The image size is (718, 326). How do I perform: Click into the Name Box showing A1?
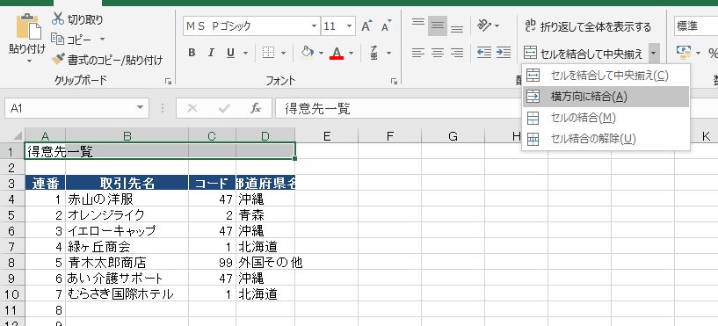(x=71, y=108)
